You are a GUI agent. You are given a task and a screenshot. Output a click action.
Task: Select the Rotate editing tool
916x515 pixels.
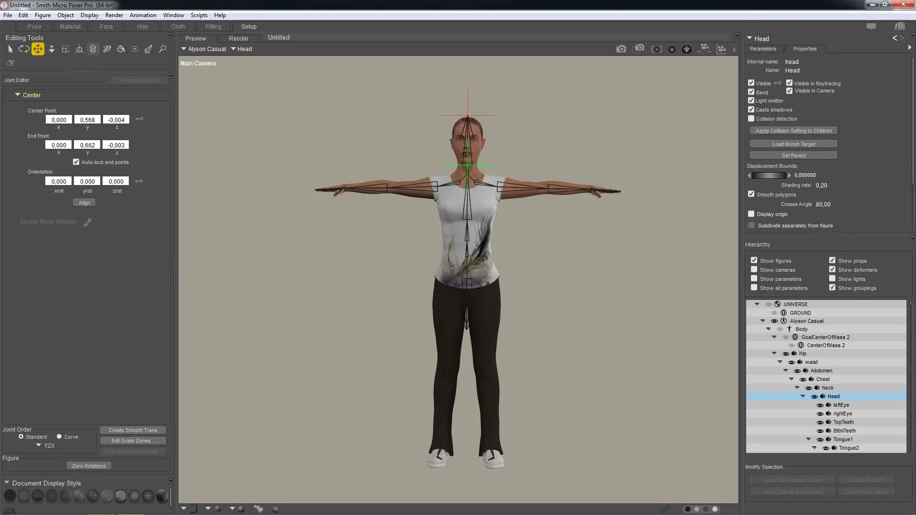[23, 49]
